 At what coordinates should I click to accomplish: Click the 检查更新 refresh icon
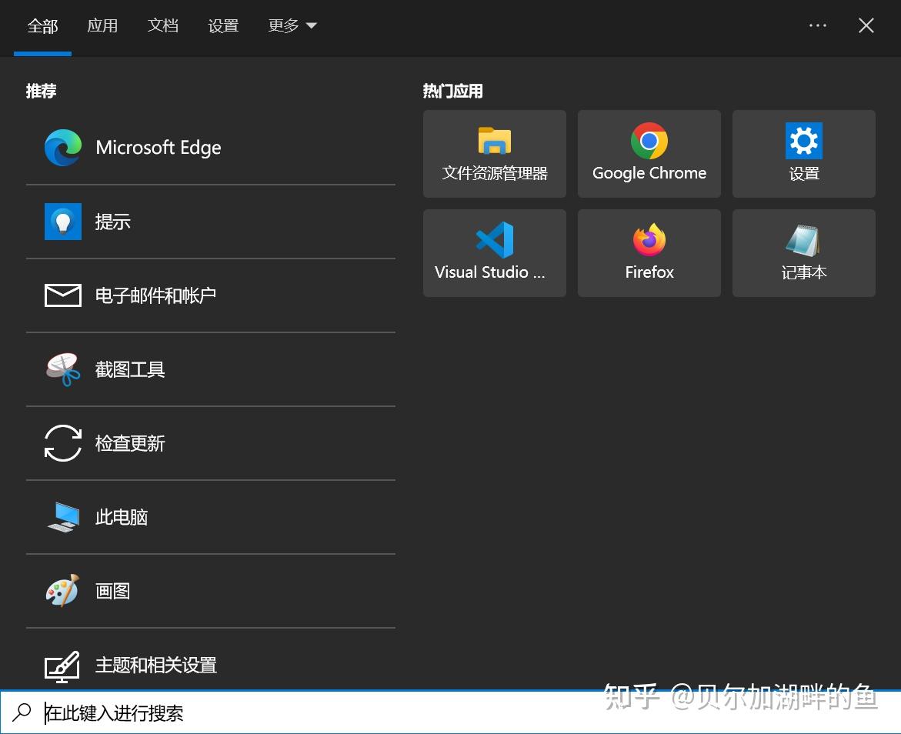62,443
